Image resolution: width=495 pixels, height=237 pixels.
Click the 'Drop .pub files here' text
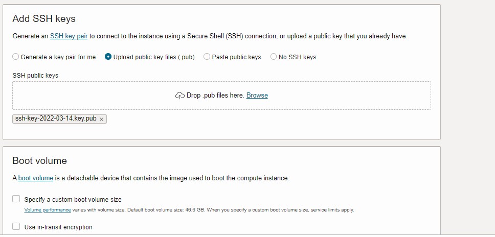click(x=215, y=96)
